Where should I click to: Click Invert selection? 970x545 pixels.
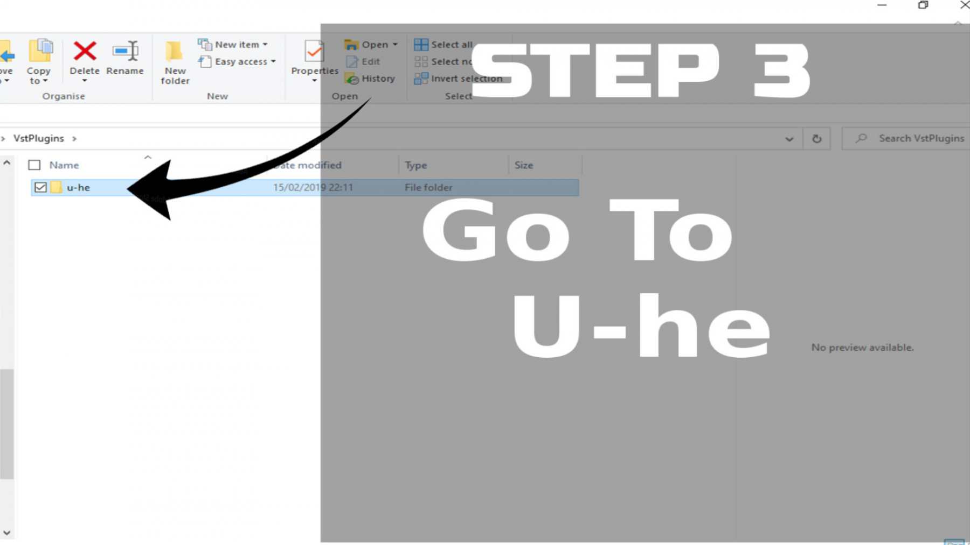tap(458, 79)
